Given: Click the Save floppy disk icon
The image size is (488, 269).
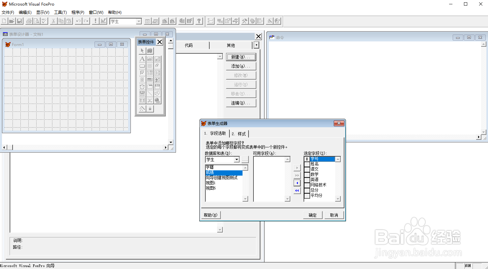Looking at the screenshot, I should click(x=19, y=21).
